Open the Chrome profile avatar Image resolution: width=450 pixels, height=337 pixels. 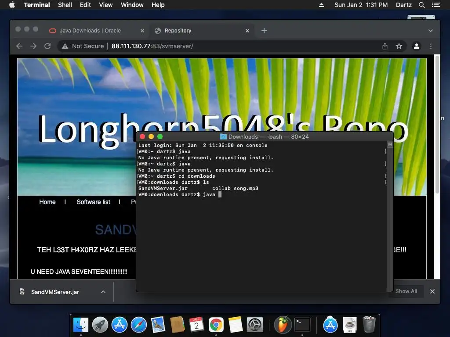coord(417,46)
